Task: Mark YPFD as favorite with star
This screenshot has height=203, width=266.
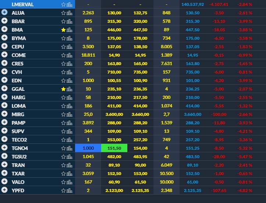Action: [63, 190]
